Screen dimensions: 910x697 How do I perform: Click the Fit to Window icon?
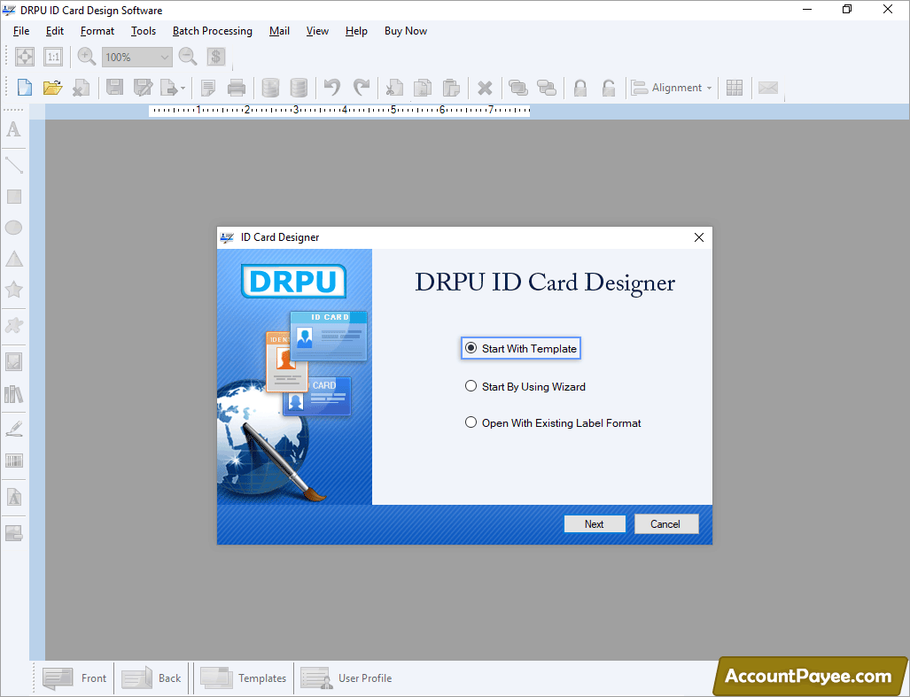point(25,57)
